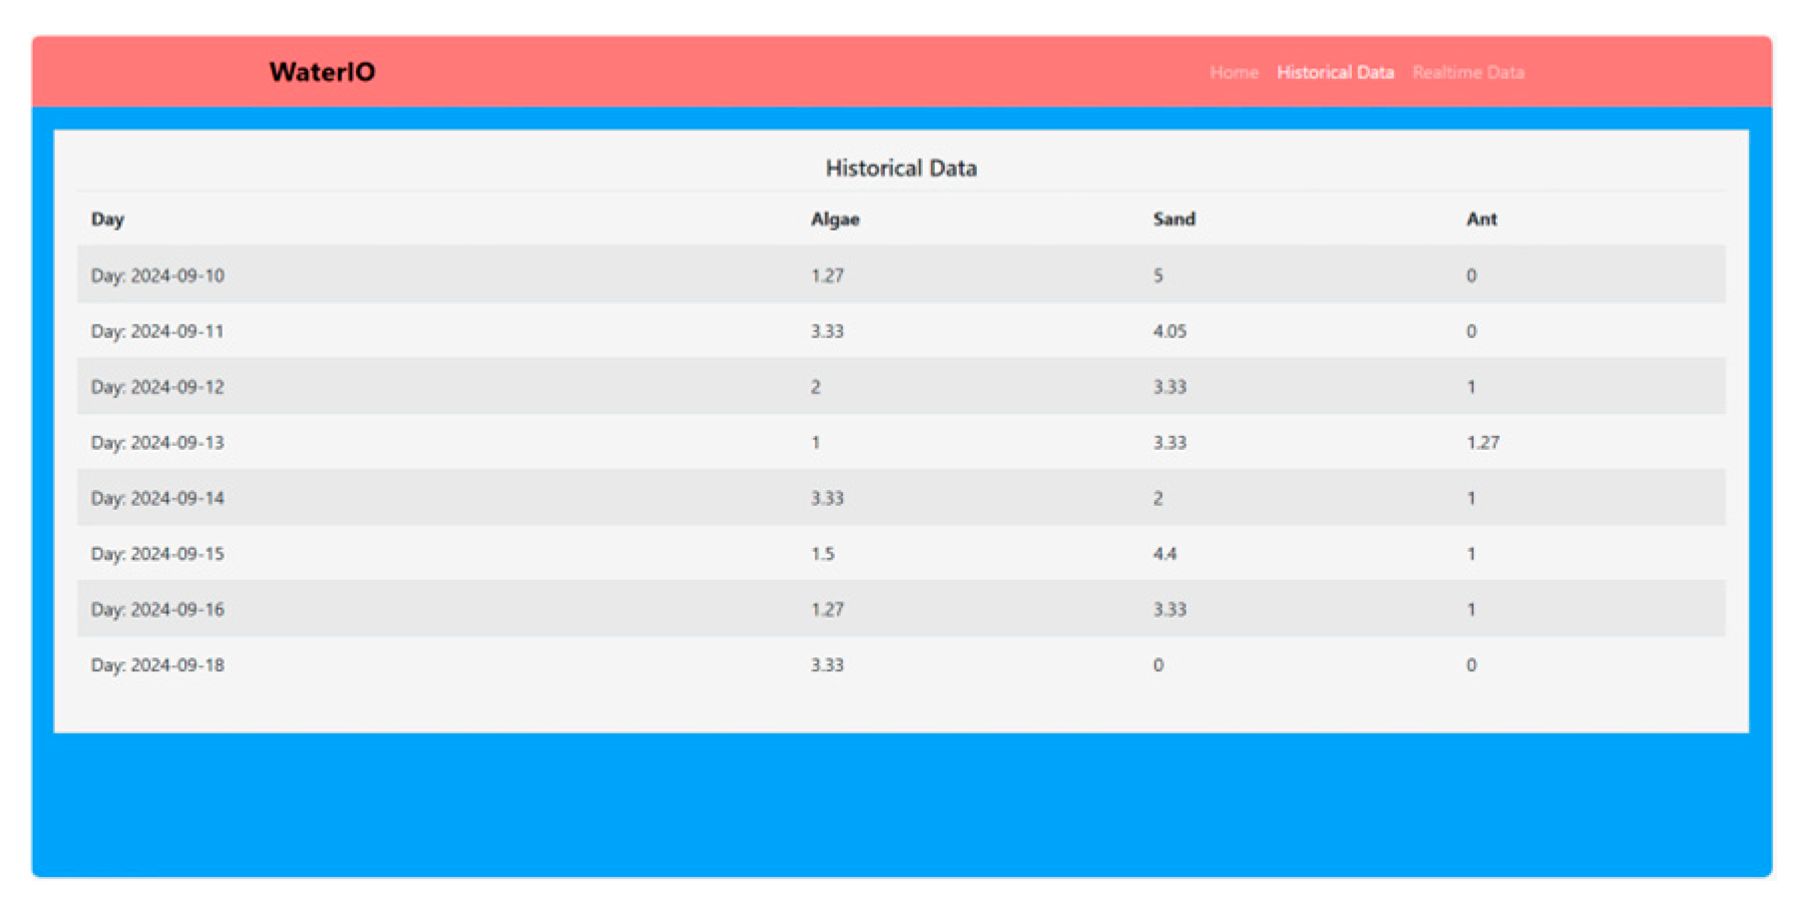This screenshot has height=908, width=1800.
Task: Click the Ant value 1.27
Action: pyautogui.click(x=1482, y=443)
